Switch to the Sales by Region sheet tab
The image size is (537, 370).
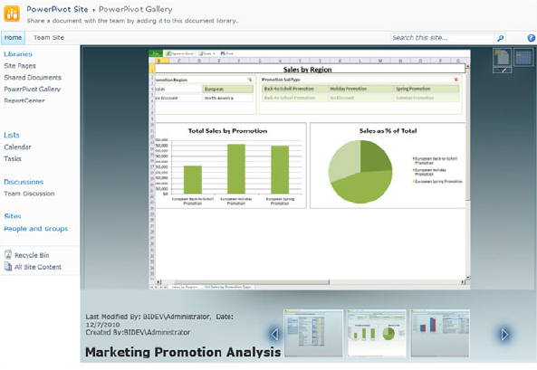185,287
